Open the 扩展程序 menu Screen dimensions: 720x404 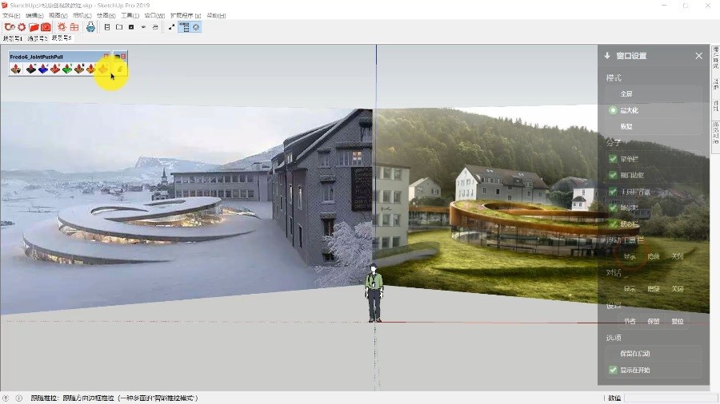tap(184, 15)
